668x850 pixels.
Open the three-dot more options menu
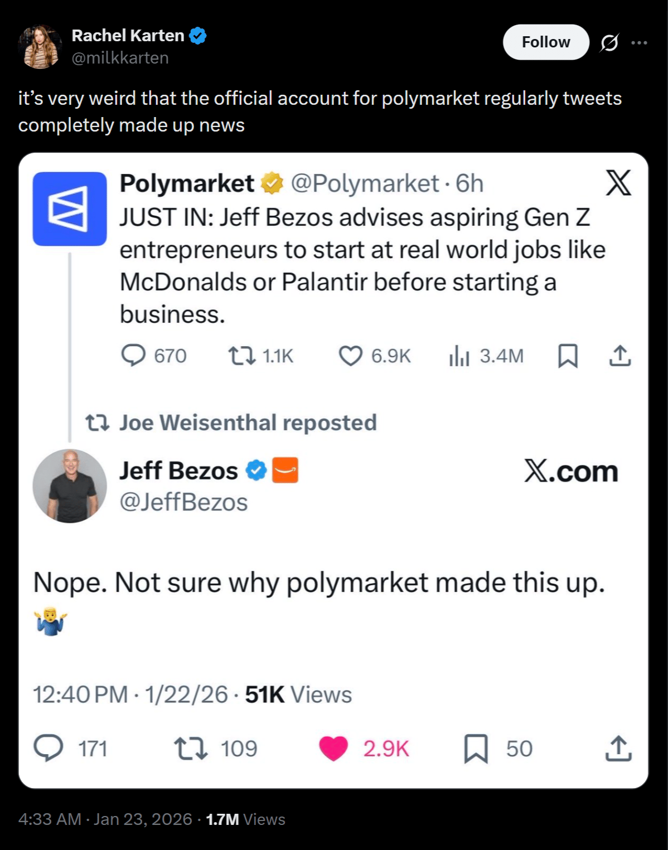click(639, 42)
